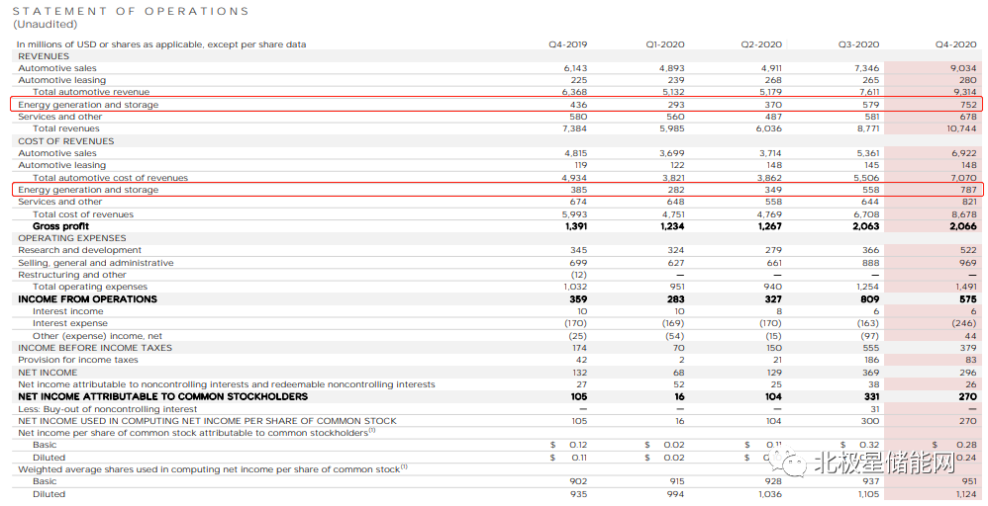Click the INCOME FROM OPERATIONS row label
This screenshot has height=506, width=988.
click(87, 299)
